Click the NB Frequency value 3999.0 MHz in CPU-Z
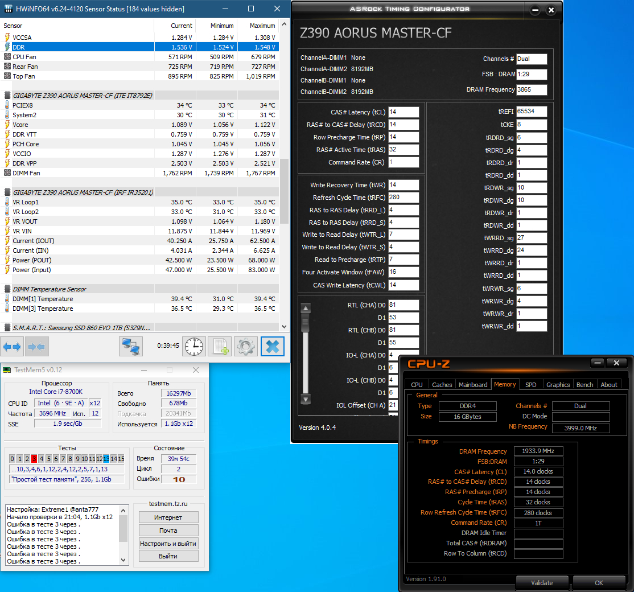 (x=581, y=428)
